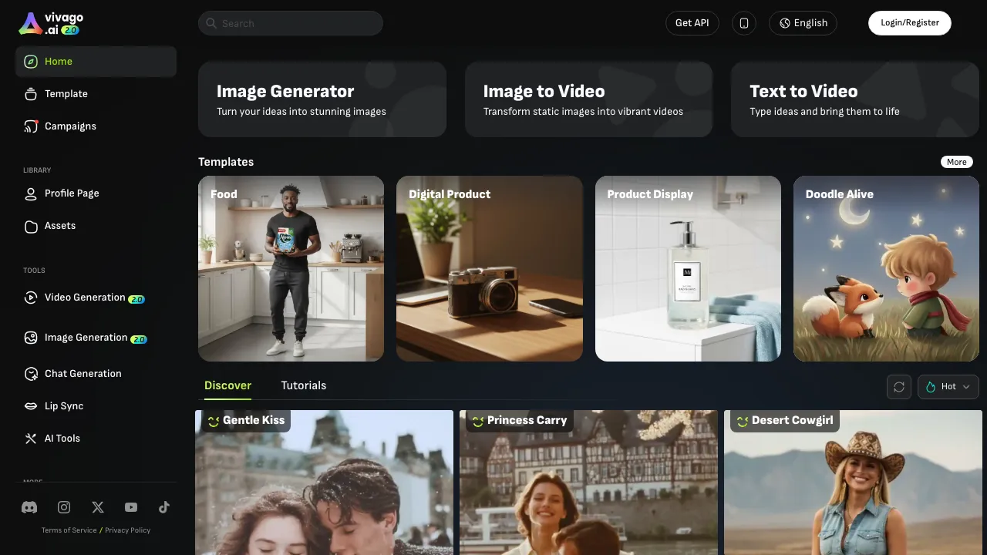
Task: Open the Hot sorting dropdown
Action: click(948, 387)
